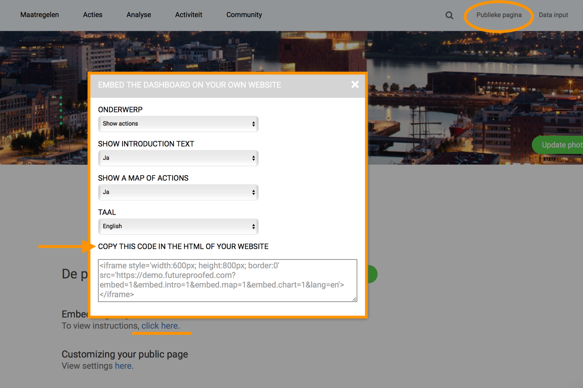Click the 'here' link under Customizing your public page
This screenshot has height=388, width=583.
coord(123,366)
